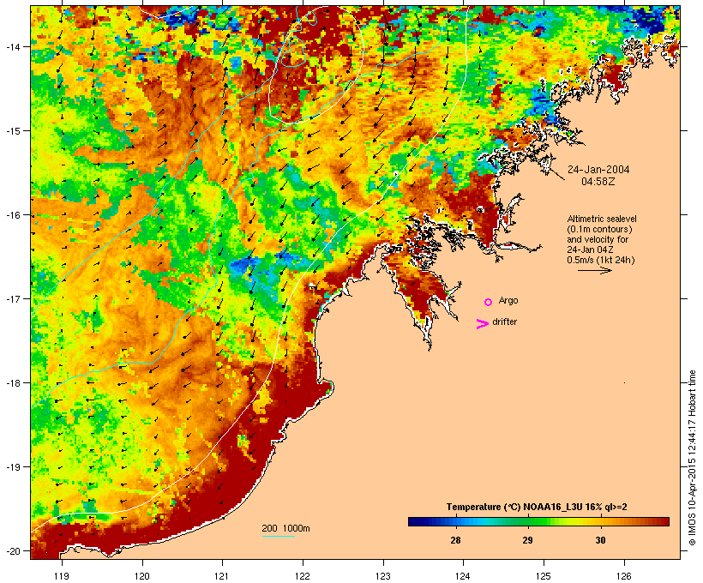This screenshot has width=703, height=583.
Task: Click the 'Argo' legend label
Action: pos(508,300)
